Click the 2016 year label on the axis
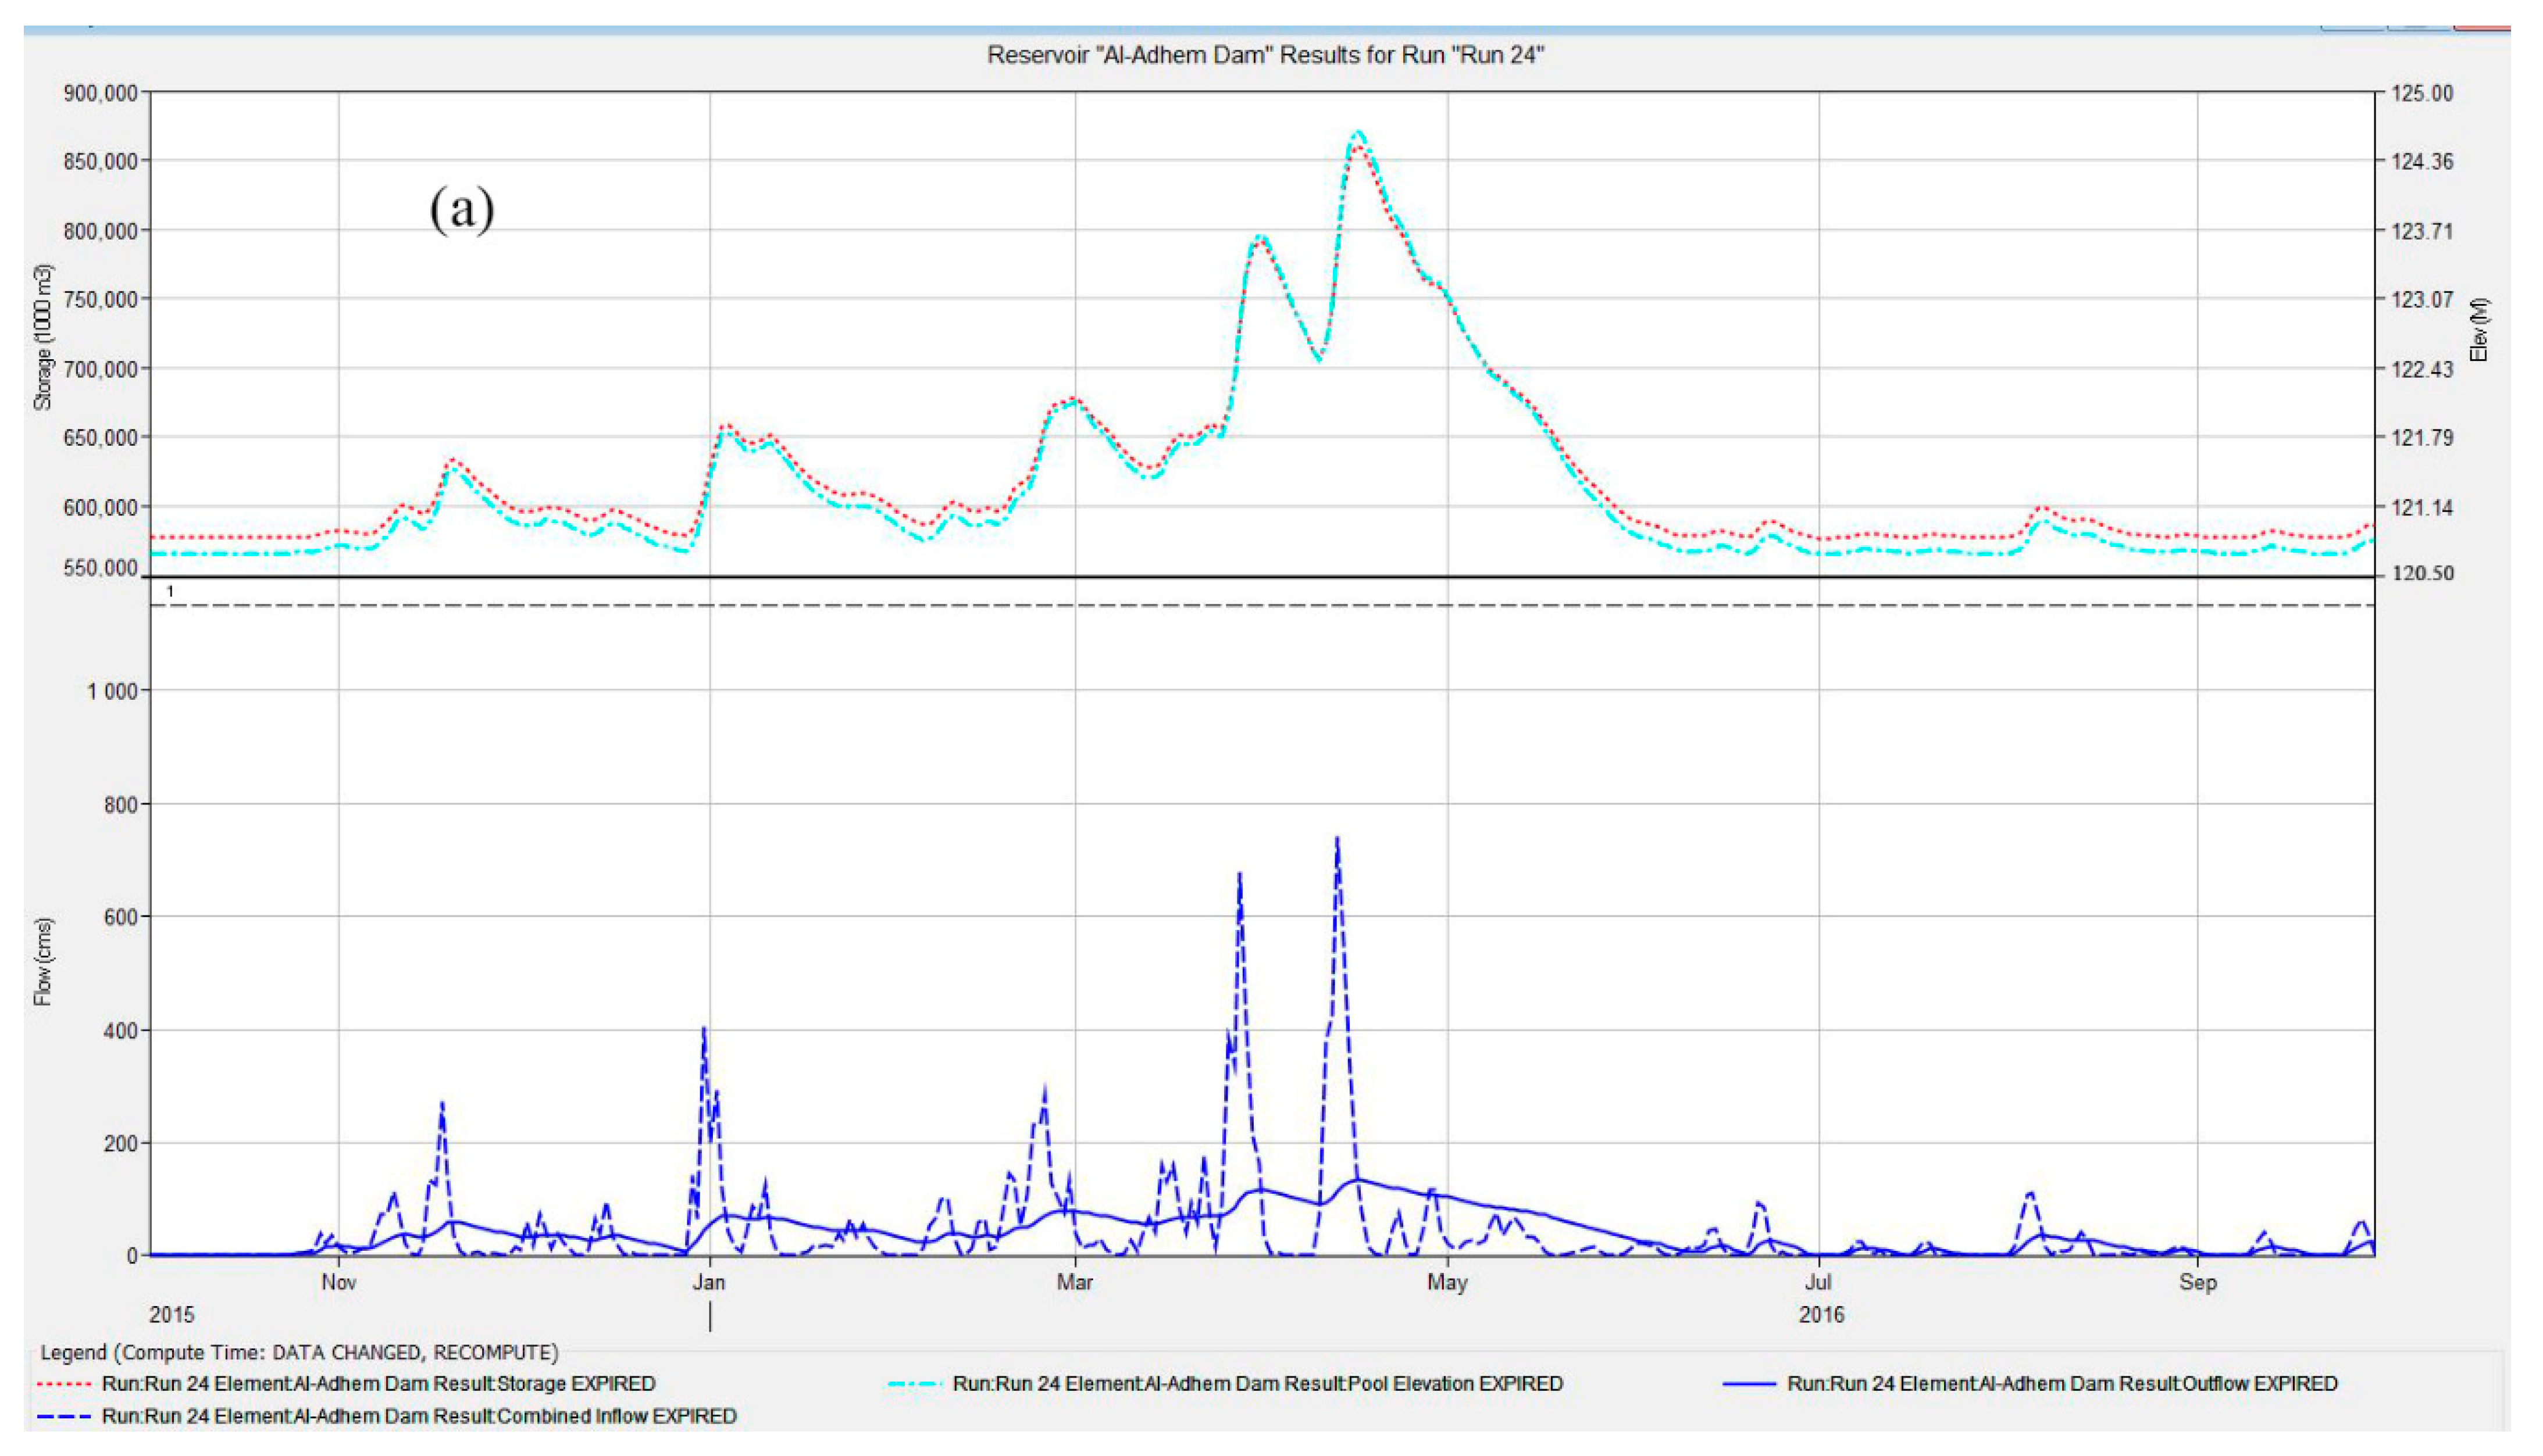Image resolution: width=2543 pixels, height=1456 pixels. [x=1821, y=1315]
